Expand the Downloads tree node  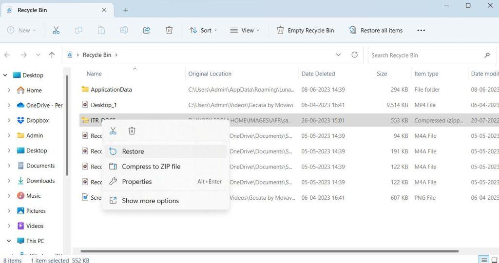pyautogui.click(x=9, y=181)
